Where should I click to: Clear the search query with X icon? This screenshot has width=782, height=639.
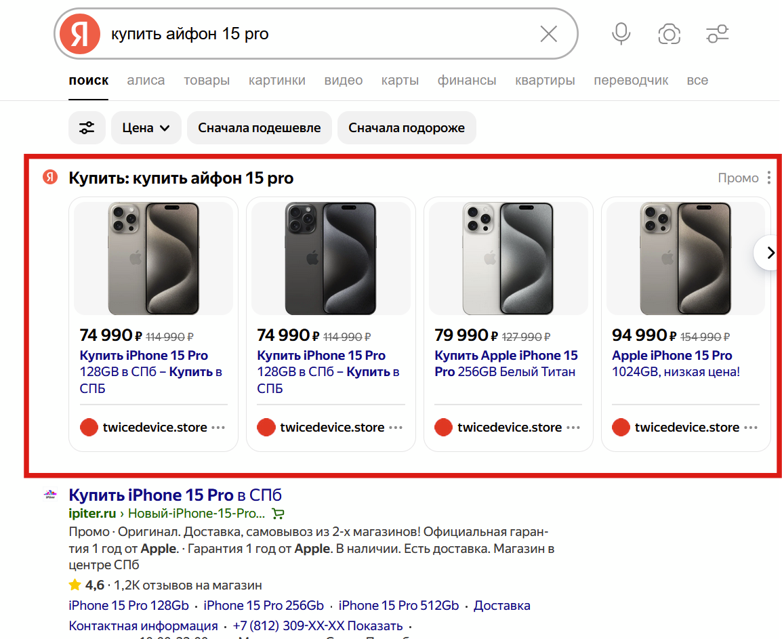coord(548,34)
